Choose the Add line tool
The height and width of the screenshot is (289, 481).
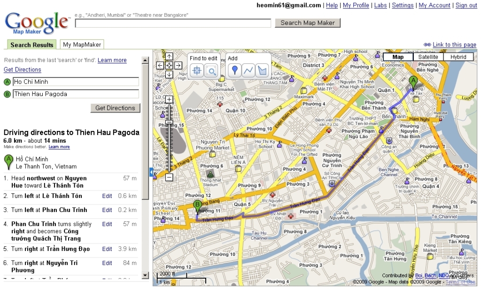248,70
